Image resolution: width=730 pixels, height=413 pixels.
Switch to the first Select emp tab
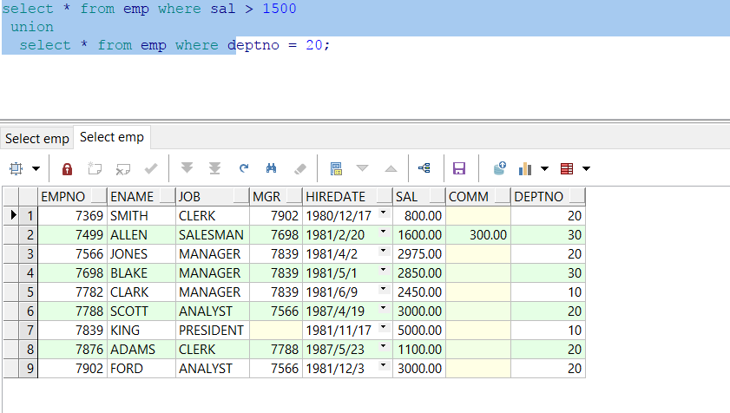click(x=36, y=139)
